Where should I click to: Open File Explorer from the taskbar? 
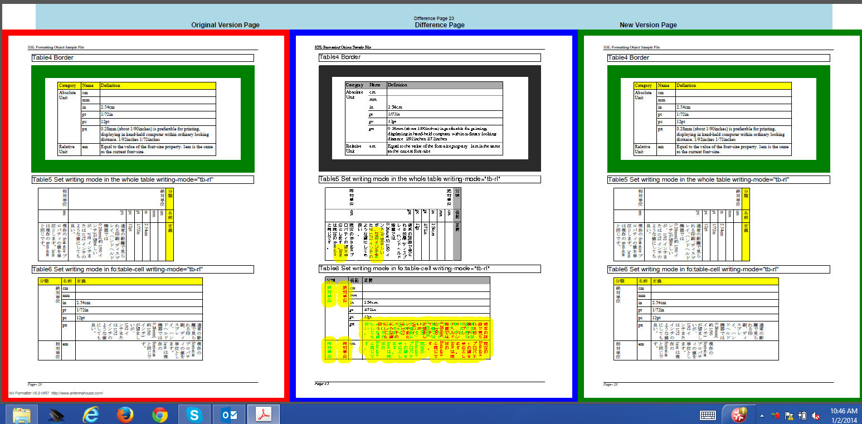21,415
